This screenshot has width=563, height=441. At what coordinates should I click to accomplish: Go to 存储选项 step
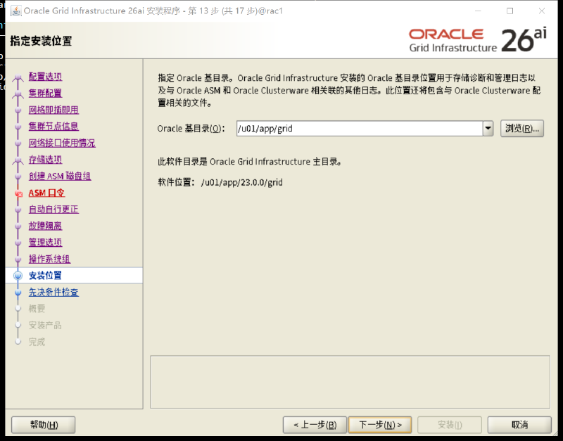[45, 160]
